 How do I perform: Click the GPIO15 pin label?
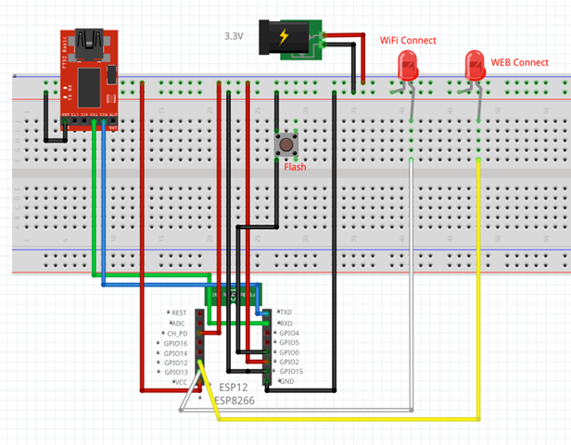291,372
